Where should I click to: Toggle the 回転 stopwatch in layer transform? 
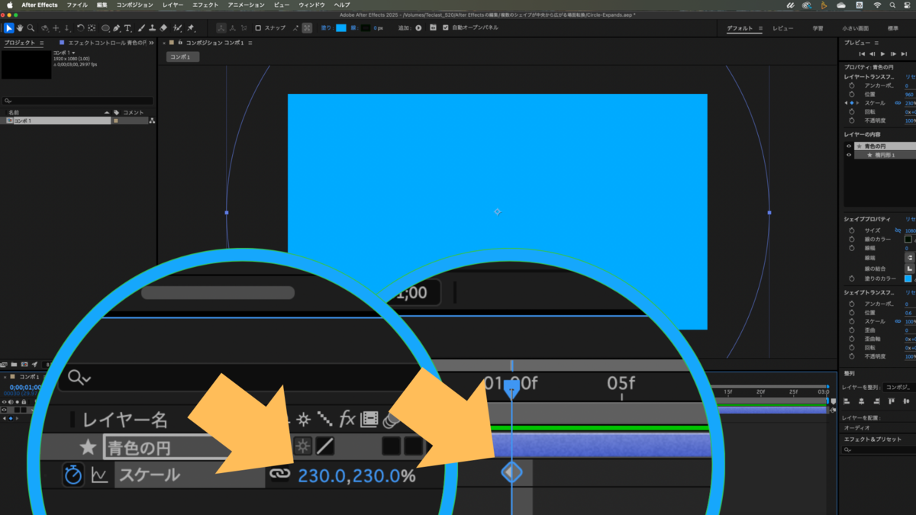pyautogui.click(x=852, y=112)
